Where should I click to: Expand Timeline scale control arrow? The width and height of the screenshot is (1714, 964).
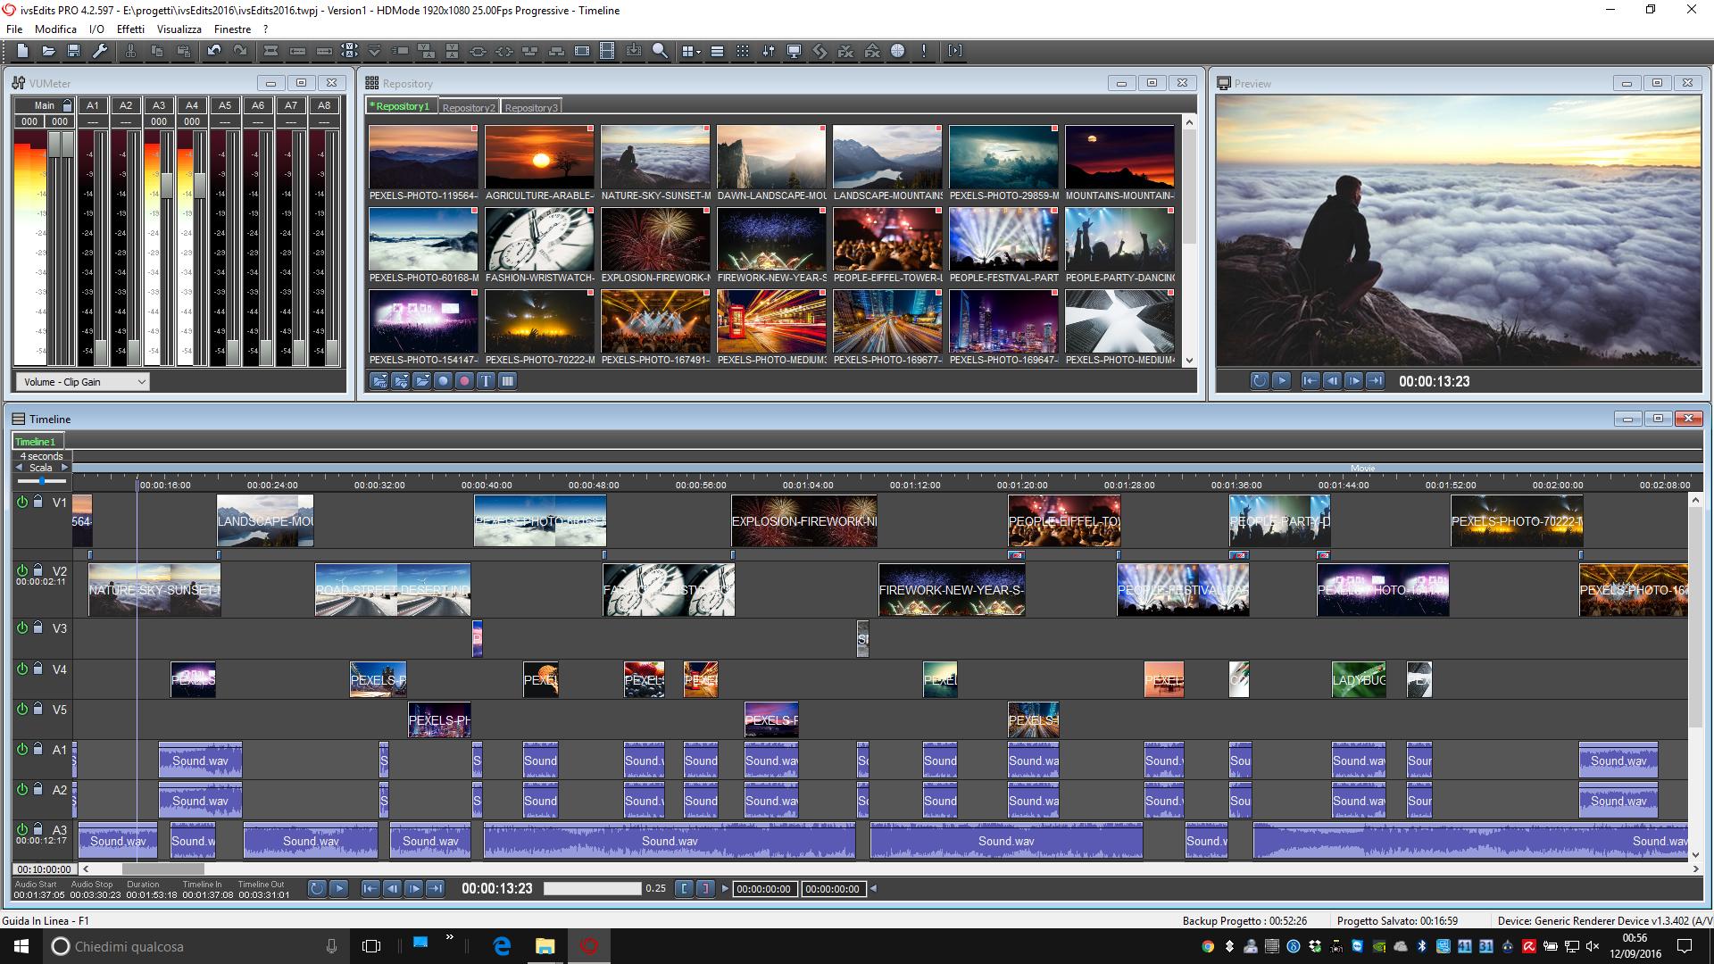coord(65,466)
